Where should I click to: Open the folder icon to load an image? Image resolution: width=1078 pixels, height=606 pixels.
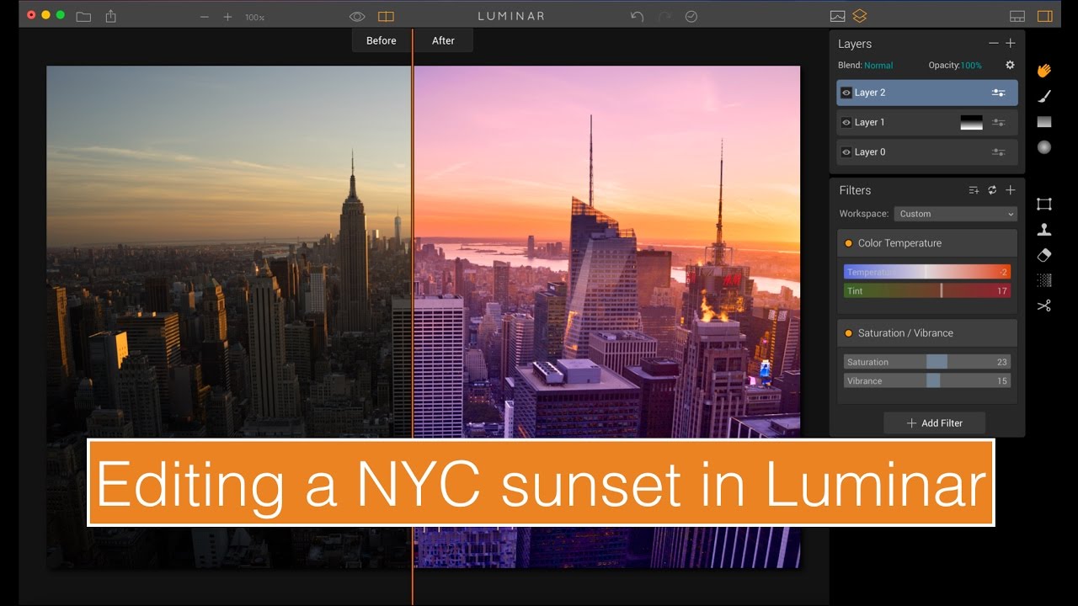point(83,16)
